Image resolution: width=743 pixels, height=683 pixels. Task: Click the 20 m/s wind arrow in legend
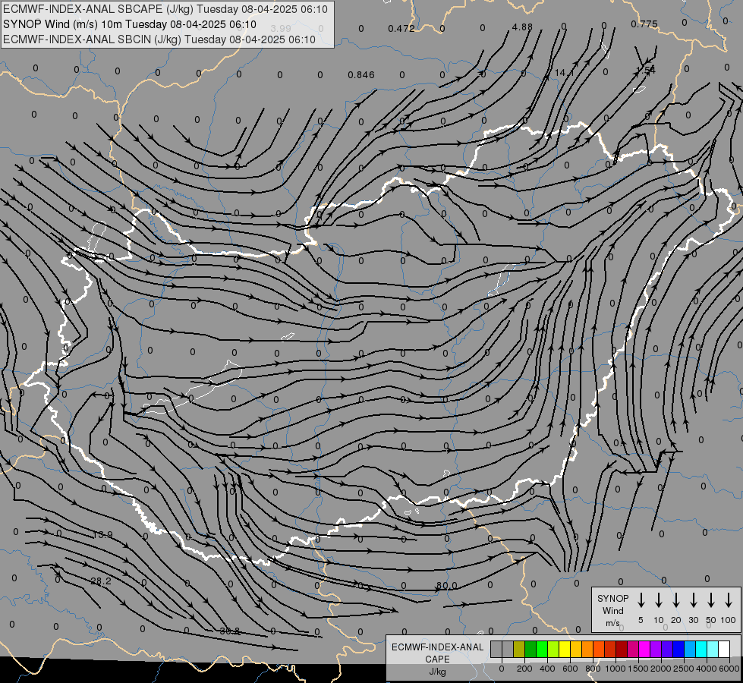676,600
